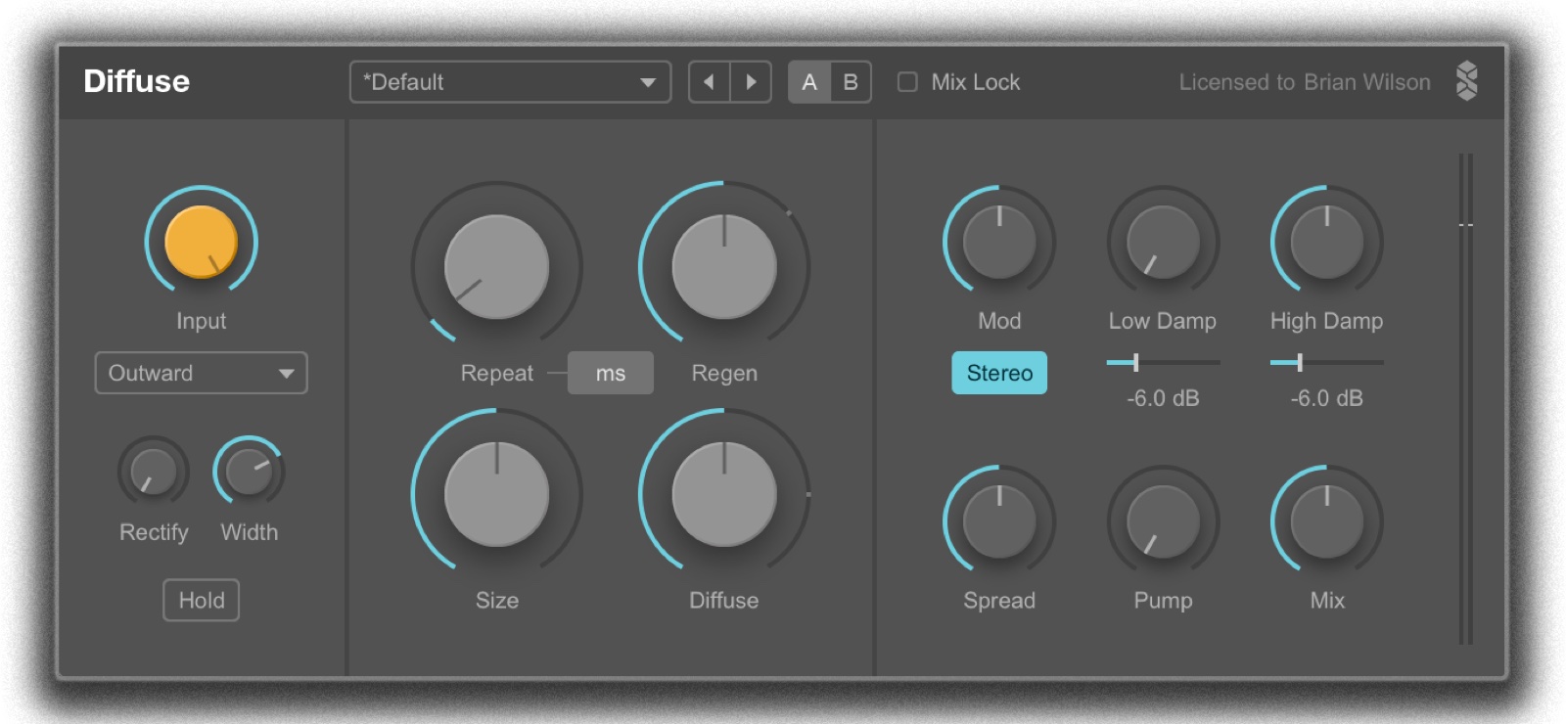Go to previous preset with left arrow

(710, 82)
